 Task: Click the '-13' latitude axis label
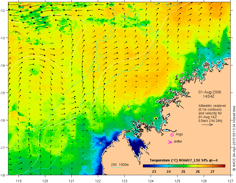(3, 38)
